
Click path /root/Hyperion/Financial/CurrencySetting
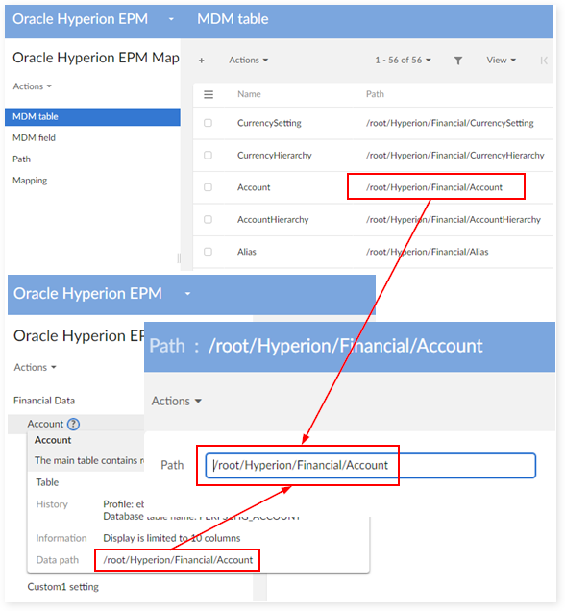tap(450, 123)
